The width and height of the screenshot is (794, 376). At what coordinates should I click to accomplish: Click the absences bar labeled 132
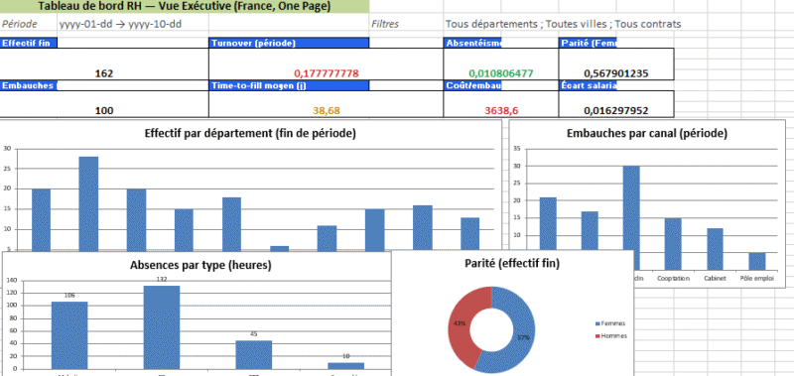[x=162, y=327]
